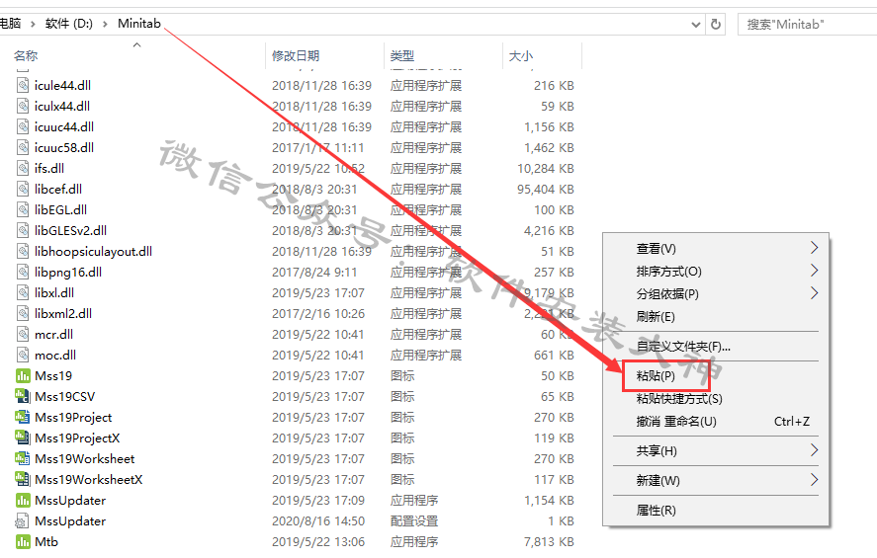Click the Mss19CSV icon
Viewport: 877px width, 558px height.
pyautogui.click(x=23, y=397)
